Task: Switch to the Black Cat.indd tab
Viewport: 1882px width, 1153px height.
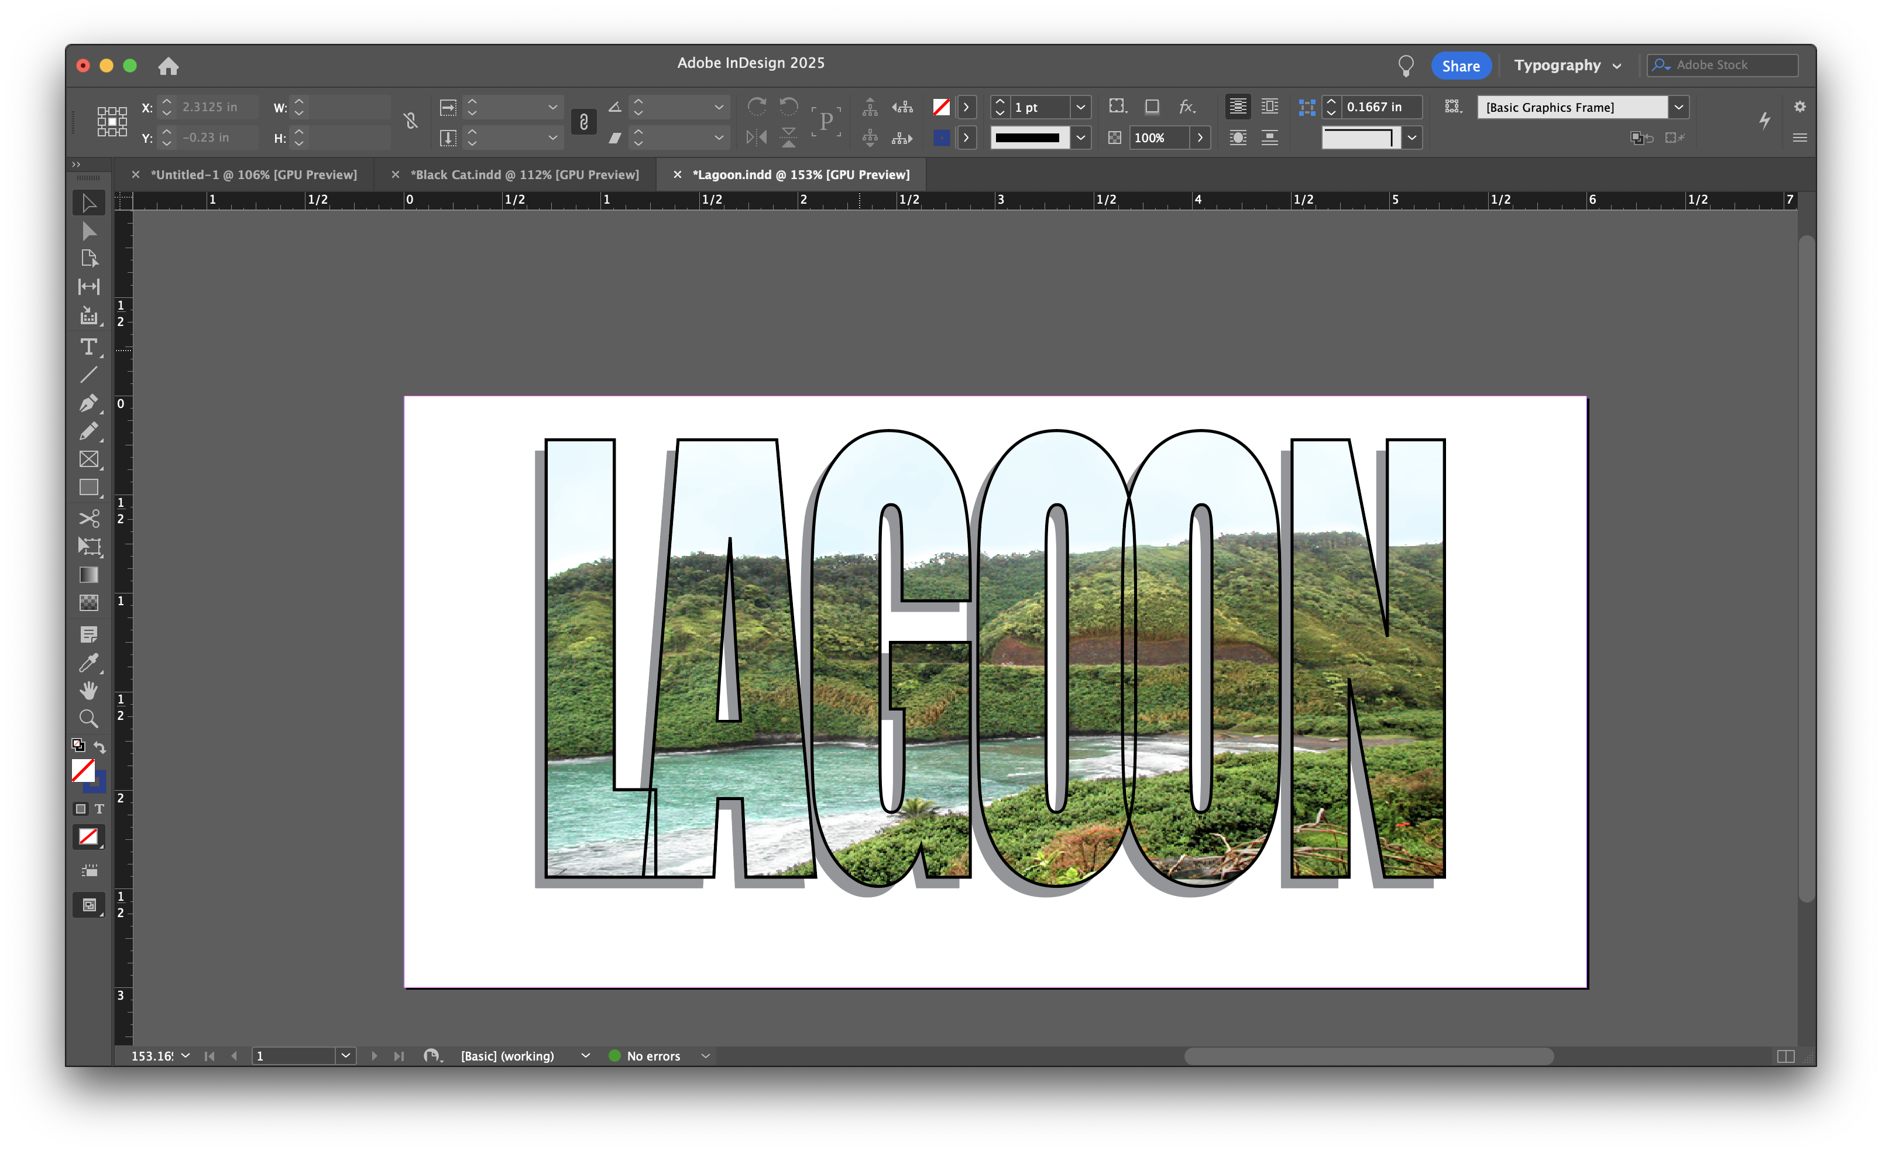Action: pos(524,175)
